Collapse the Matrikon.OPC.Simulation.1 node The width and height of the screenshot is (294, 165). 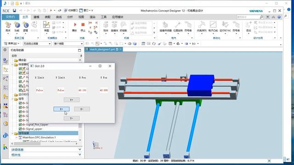tap(17, 137)
